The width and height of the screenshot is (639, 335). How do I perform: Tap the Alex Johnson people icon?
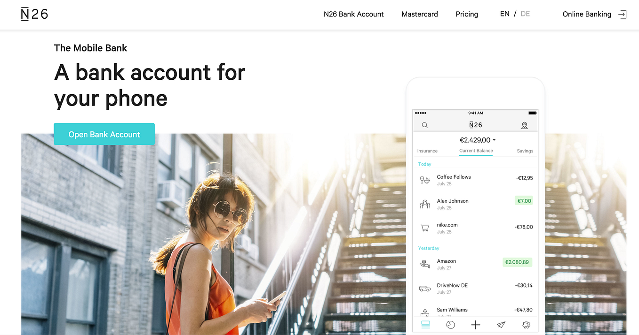(425, 204)
